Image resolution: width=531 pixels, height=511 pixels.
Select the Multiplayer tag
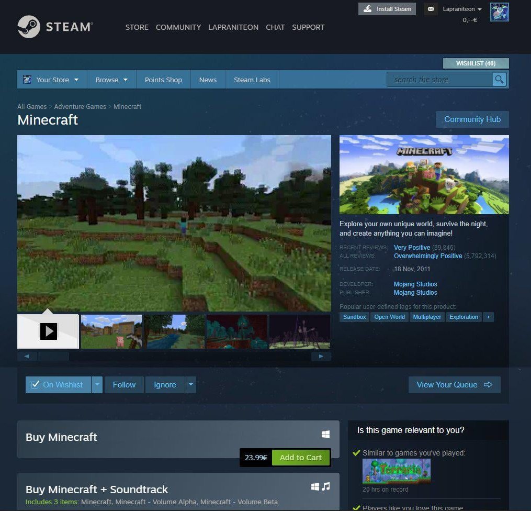(427, 317)
